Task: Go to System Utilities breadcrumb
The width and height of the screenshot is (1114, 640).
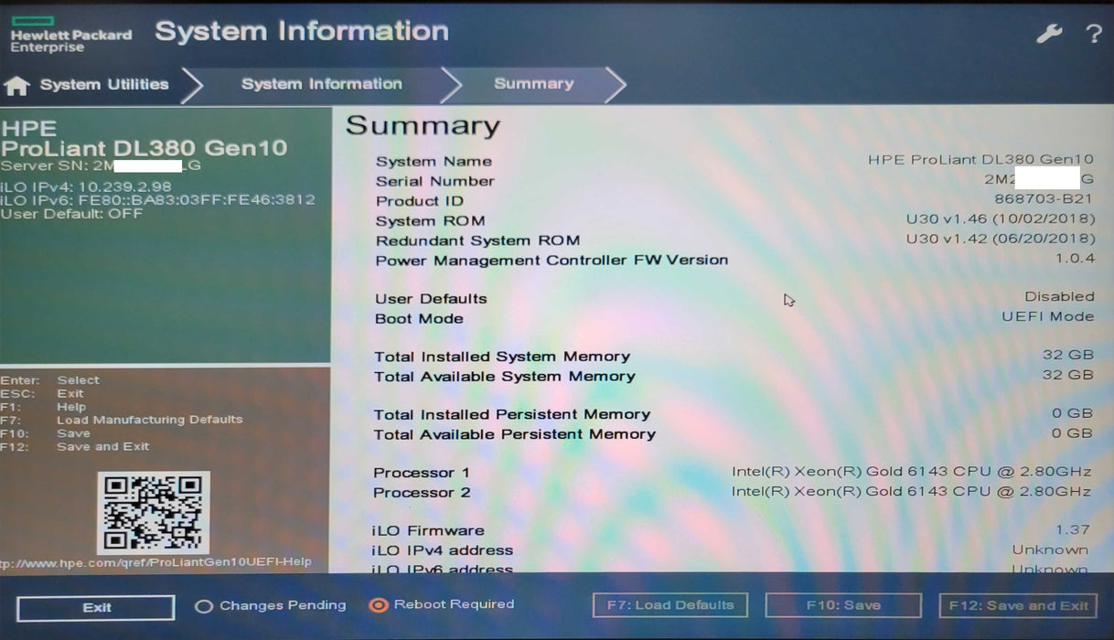Action: (x=104, y=84)
